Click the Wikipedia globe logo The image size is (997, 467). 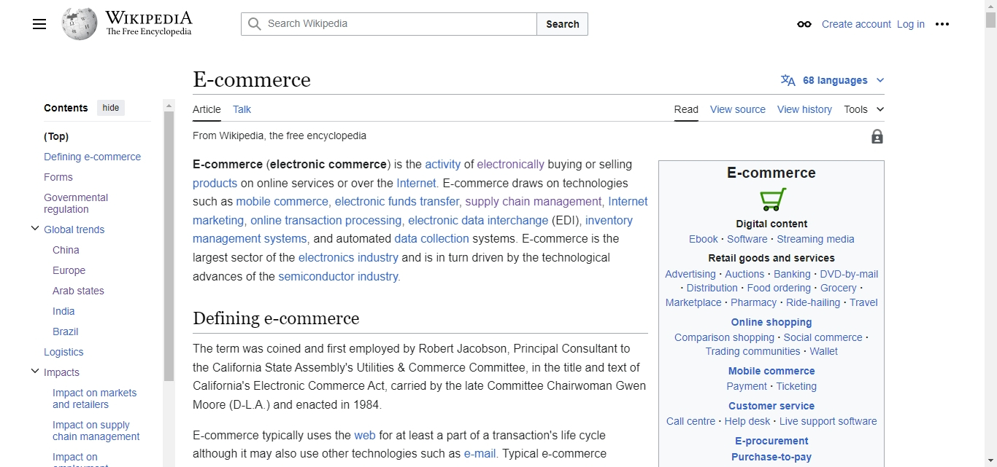click(80, 24)
